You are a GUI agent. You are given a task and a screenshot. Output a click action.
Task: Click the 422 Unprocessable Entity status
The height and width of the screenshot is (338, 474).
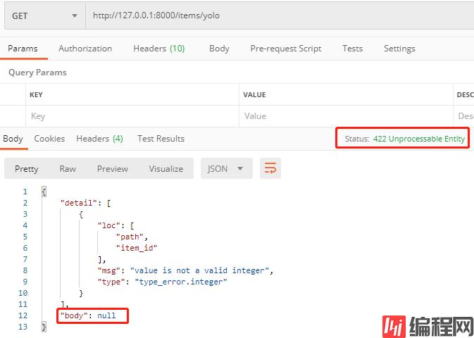pyautogui.click(x=418, y=139)
